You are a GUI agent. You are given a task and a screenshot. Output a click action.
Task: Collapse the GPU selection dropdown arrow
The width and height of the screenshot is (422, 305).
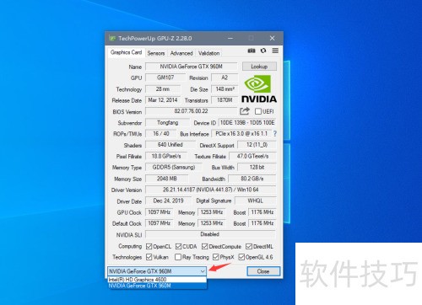coord(203,271)
